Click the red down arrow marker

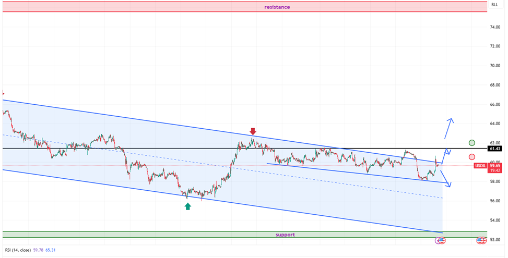click(253, 131)
